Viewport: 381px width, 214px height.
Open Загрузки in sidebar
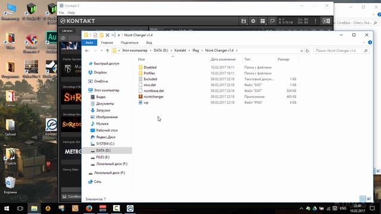(103, 110)
